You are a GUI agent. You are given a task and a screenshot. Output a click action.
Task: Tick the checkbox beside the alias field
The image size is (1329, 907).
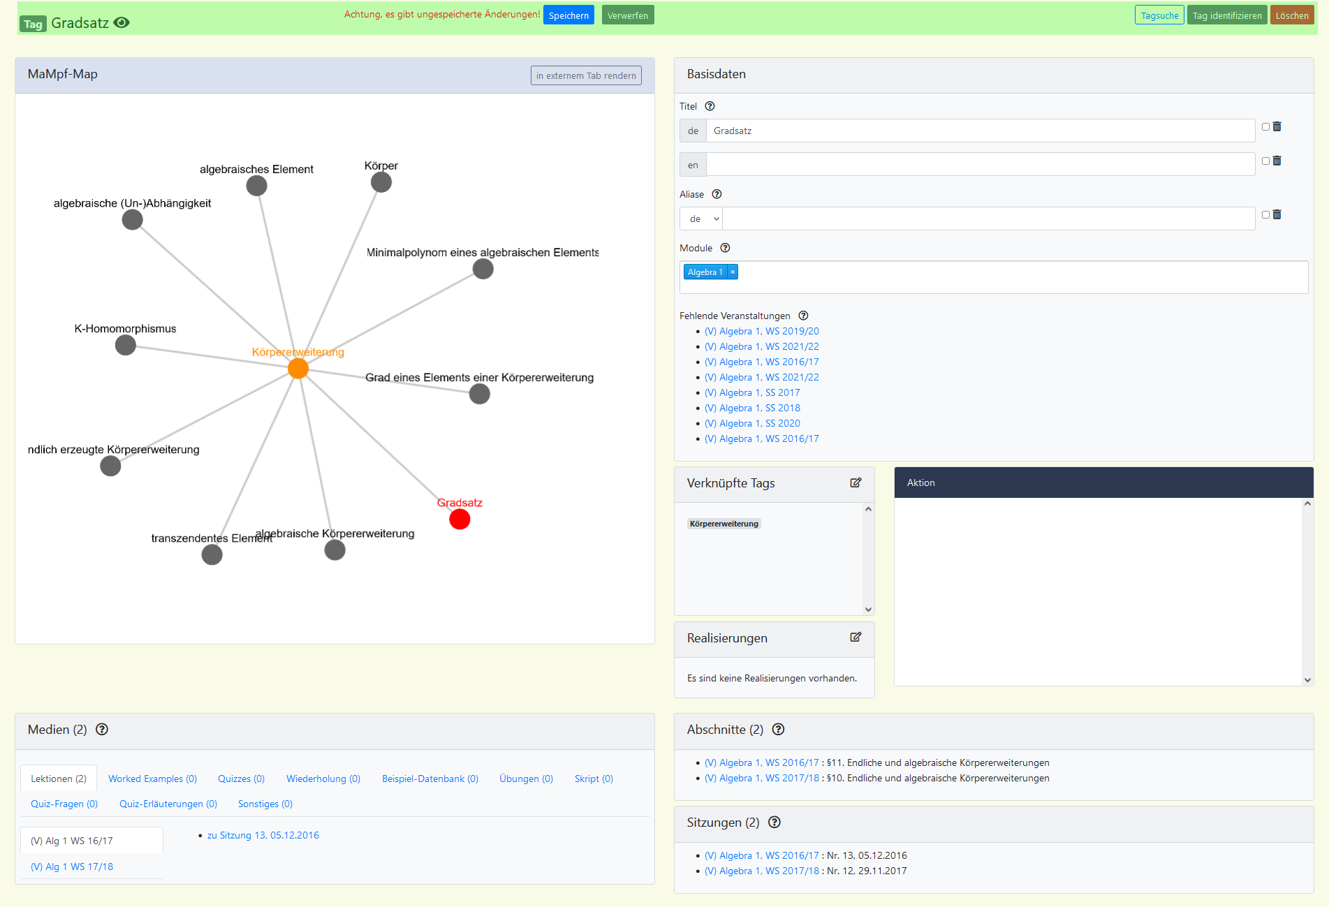1265,214
